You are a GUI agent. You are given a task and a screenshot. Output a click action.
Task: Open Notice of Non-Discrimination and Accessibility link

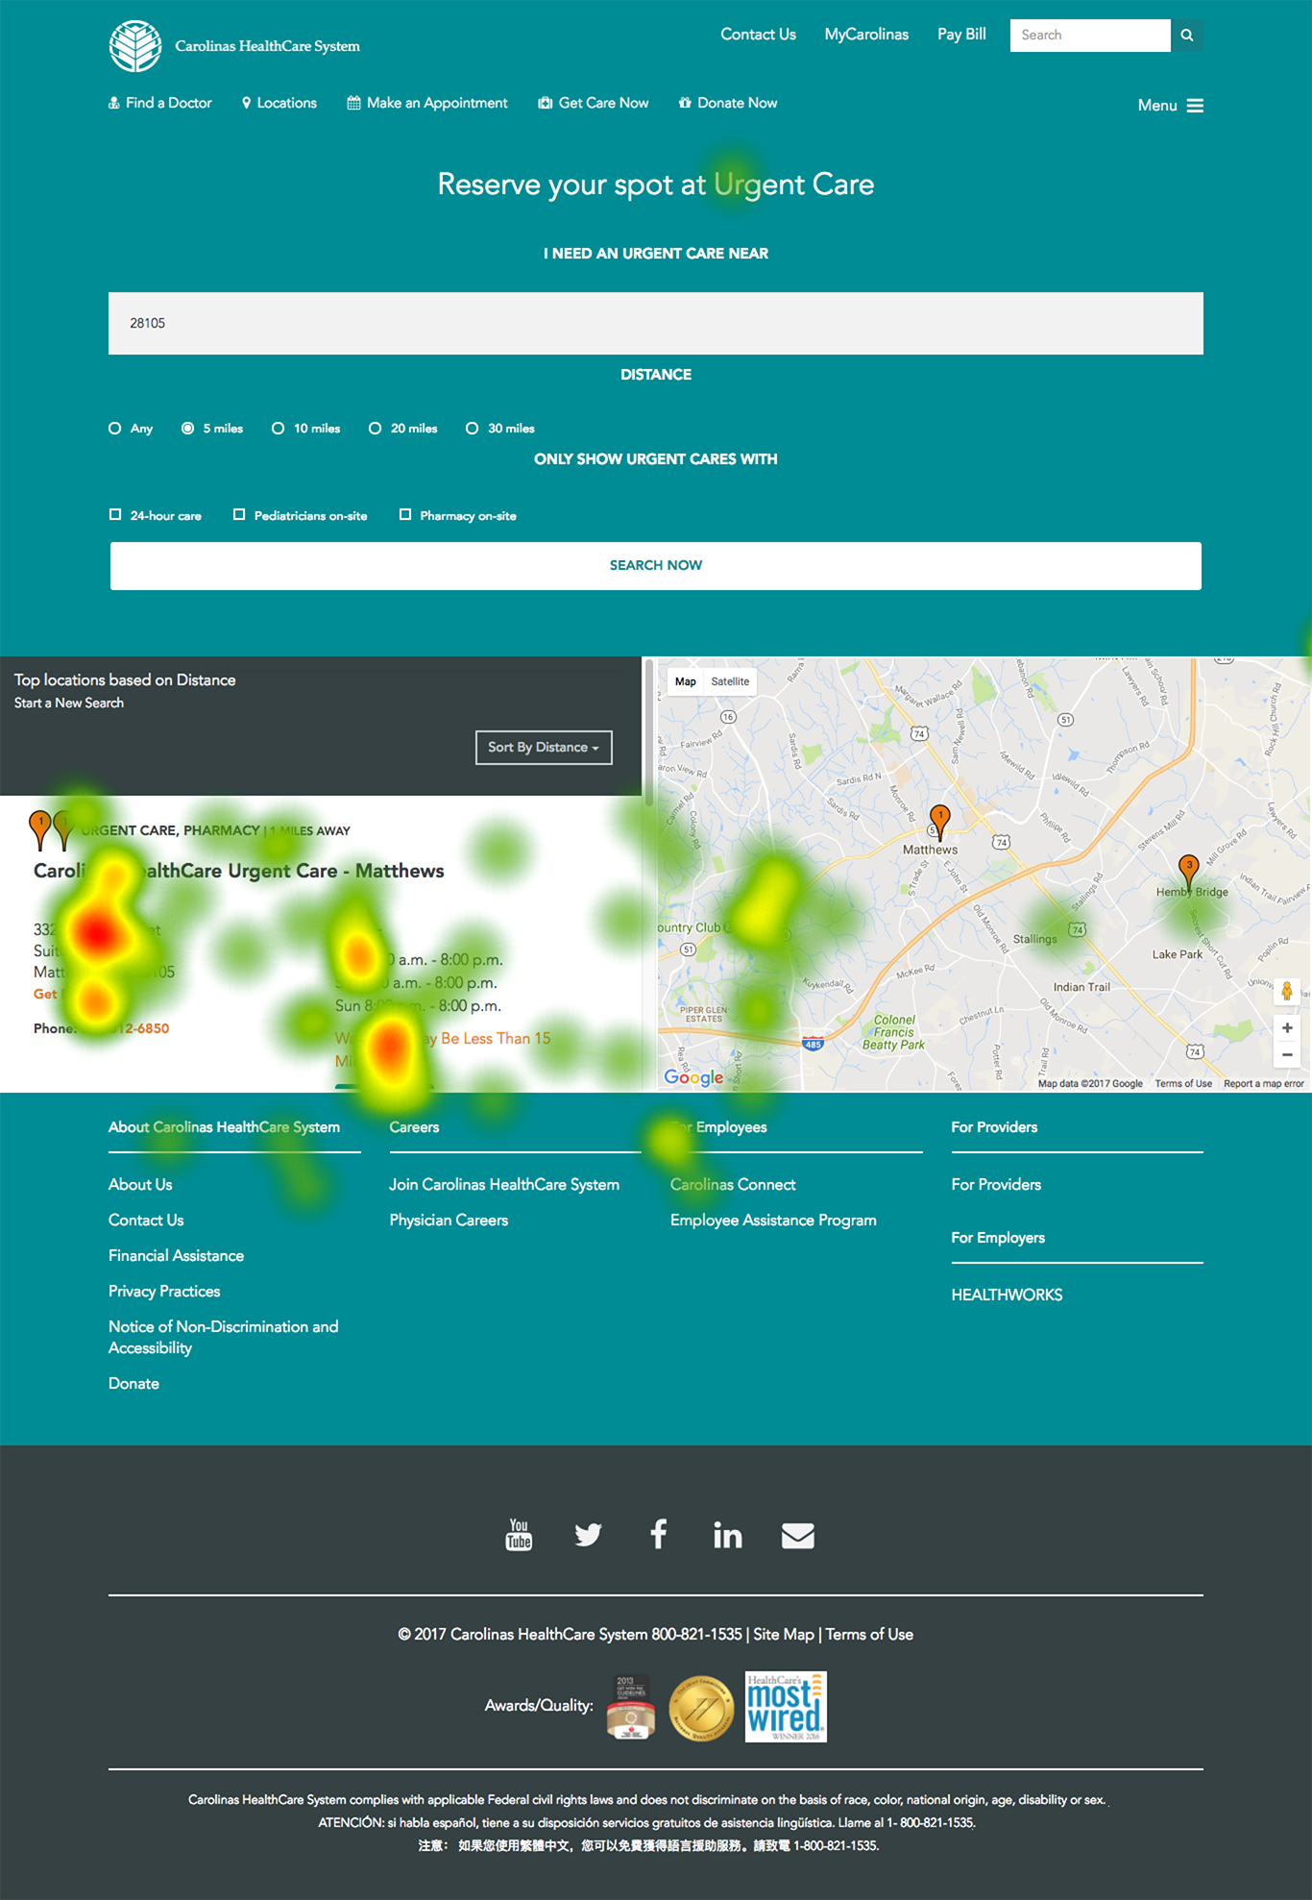pos(224,1338)
